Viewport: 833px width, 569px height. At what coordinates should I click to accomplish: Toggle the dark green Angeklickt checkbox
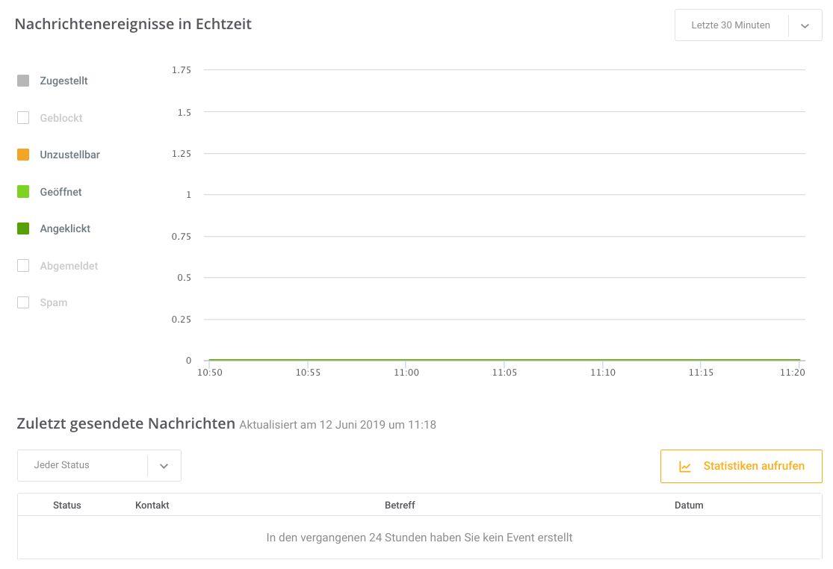(x=23, y=228)
